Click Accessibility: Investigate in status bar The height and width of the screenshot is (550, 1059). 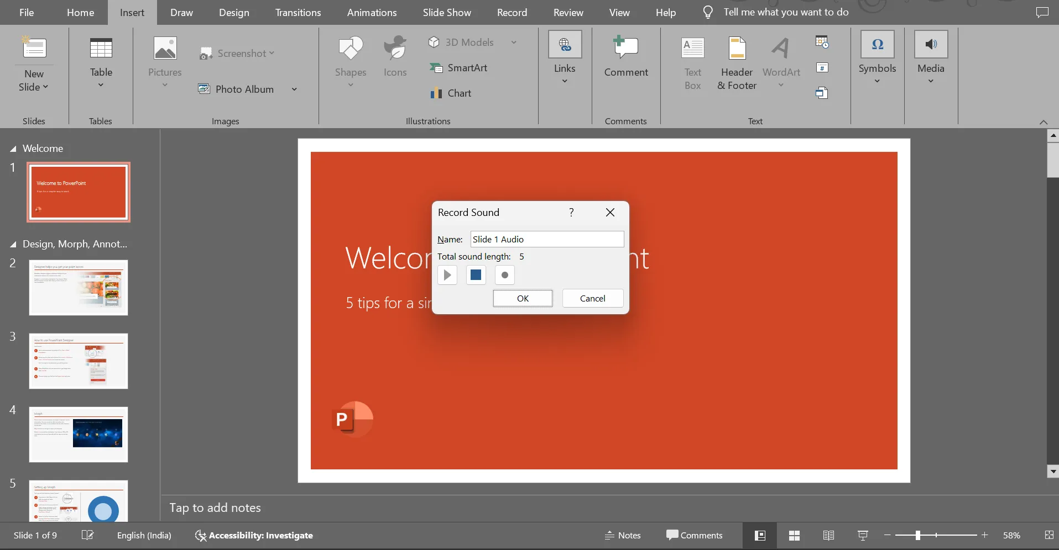(254, 535)
